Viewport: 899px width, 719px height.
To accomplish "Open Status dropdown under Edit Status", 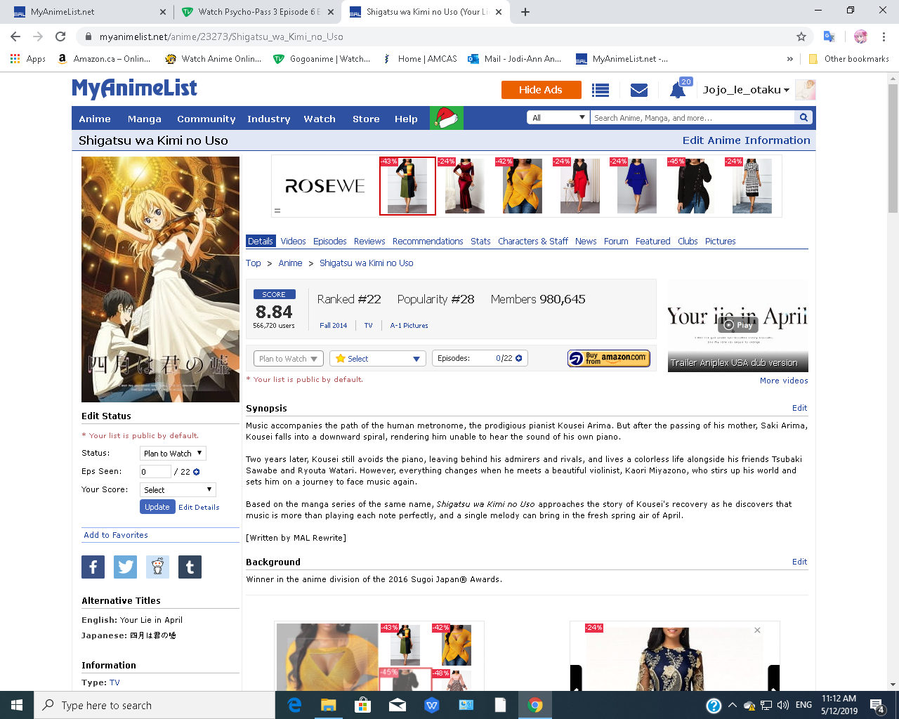I will [173, 454].
